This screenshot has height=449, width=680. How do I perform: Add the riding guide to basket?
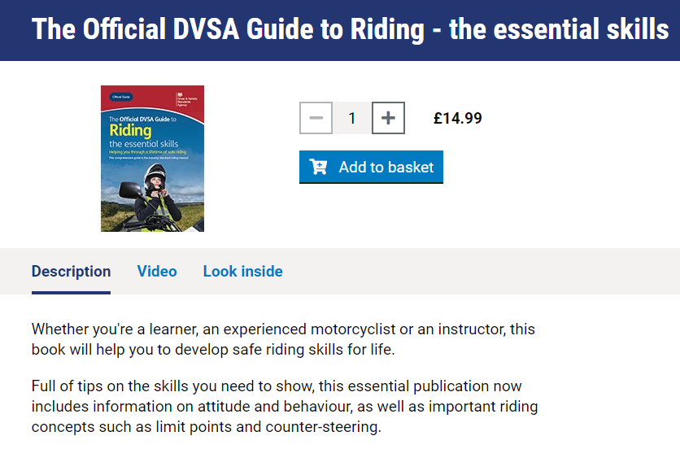click(371, 167)
